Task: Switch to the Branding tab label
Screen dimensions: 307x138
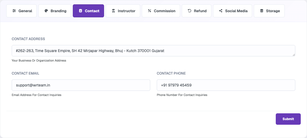Action: [x=58, y=11]
